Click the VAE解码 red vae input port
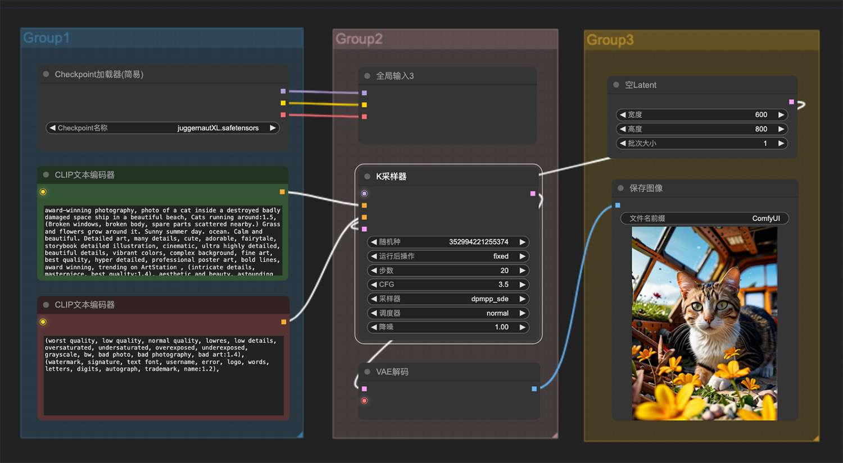 364,401
